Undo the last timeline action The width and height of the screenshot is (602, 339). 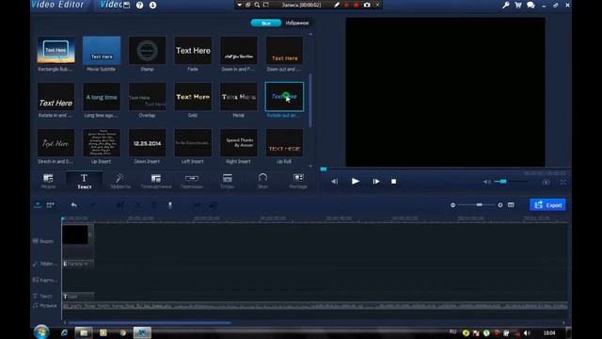pos(73,205)
